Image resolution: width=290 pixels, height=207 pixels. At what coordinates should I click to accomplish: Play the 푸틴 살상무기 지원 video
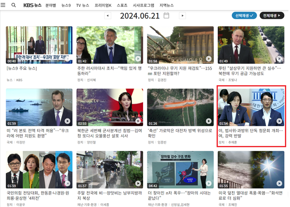point(279,59)
